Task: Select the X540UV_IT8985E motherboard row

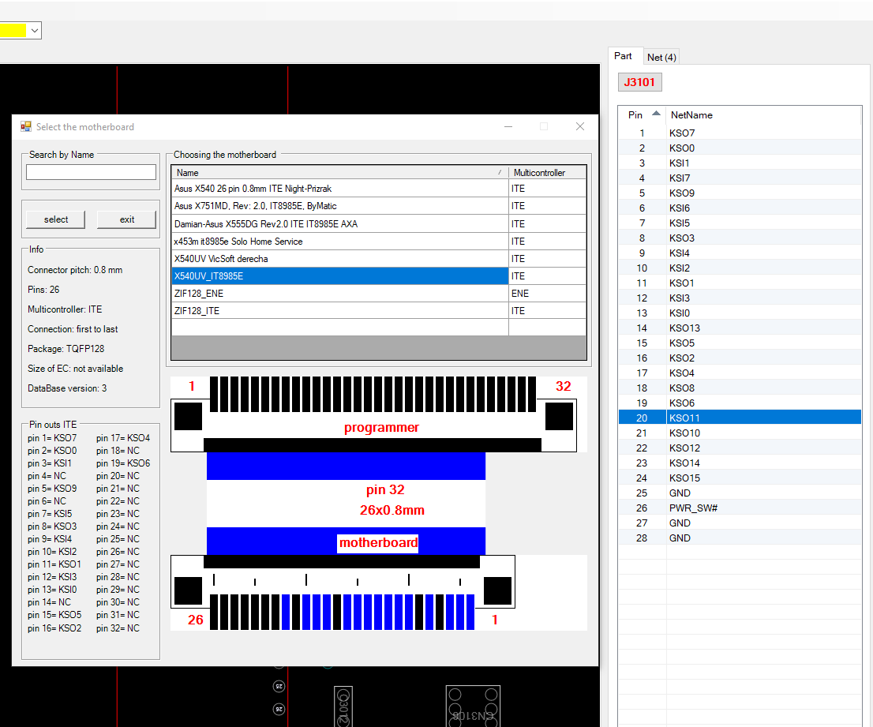Action: [x=379, y=276]
